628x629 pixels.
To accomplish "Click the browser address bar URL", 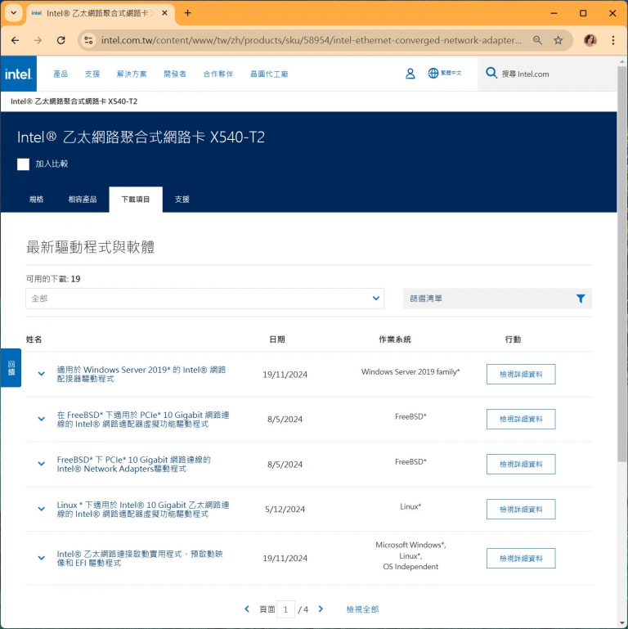I will pos(312,41).
